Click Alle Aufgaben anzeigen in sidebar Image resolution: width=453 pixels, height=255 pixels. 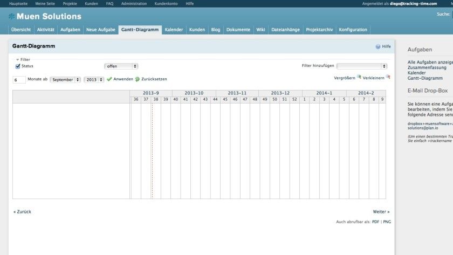(430, 63)
